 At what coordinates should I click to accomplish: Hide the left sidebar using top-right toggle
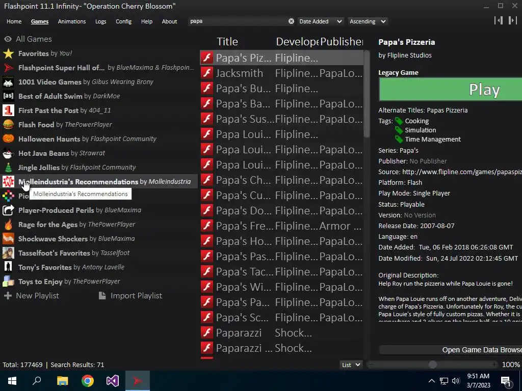(499, 20)
